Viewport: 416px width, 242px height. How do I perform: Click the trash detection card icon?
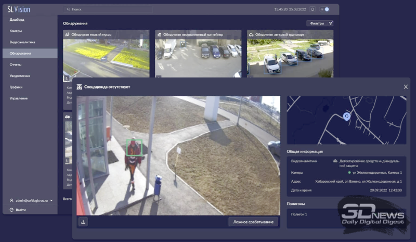tap(67, 34)
